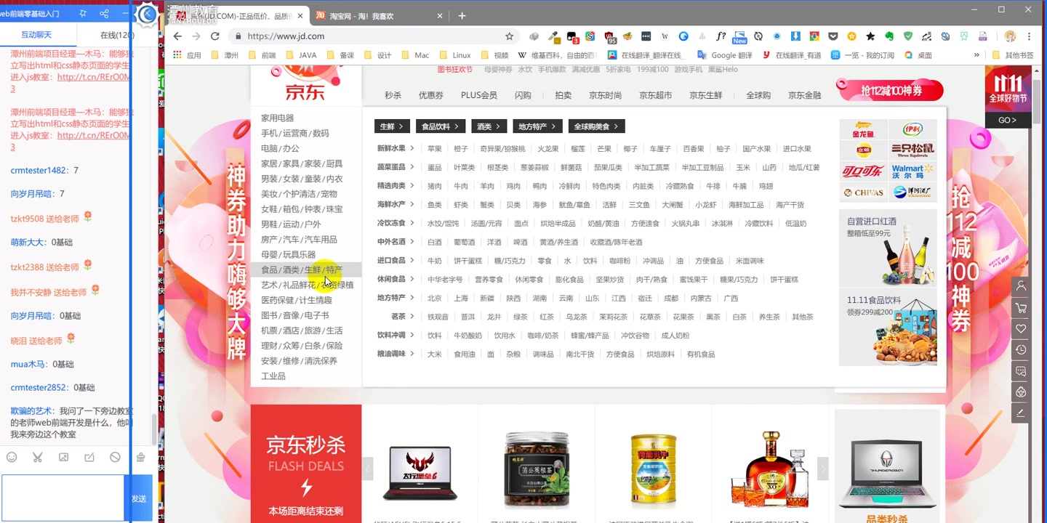Click the share icon in chat title bar
The width and height of the screenshot is (1047, 523).
(104, 14)
